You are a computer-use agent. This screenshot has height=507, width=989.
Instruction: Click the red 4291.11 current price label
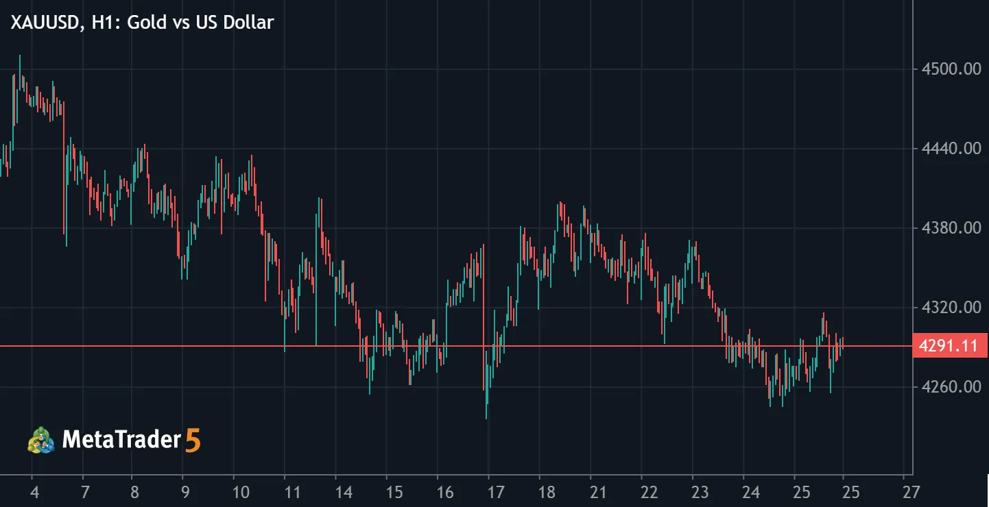(x=949, y=346)
